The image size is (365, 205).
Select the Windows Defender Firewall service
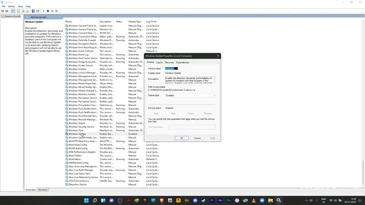point(112,40)
